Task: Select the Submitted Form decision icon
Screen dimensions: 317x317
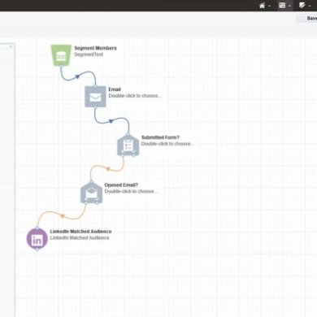Action: 128,145
